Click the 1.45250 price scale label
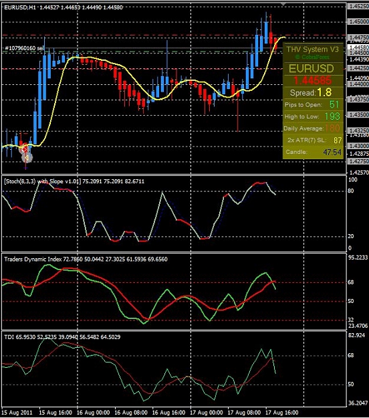The width and height of the screenshot is (369, 418). point(358,6)
